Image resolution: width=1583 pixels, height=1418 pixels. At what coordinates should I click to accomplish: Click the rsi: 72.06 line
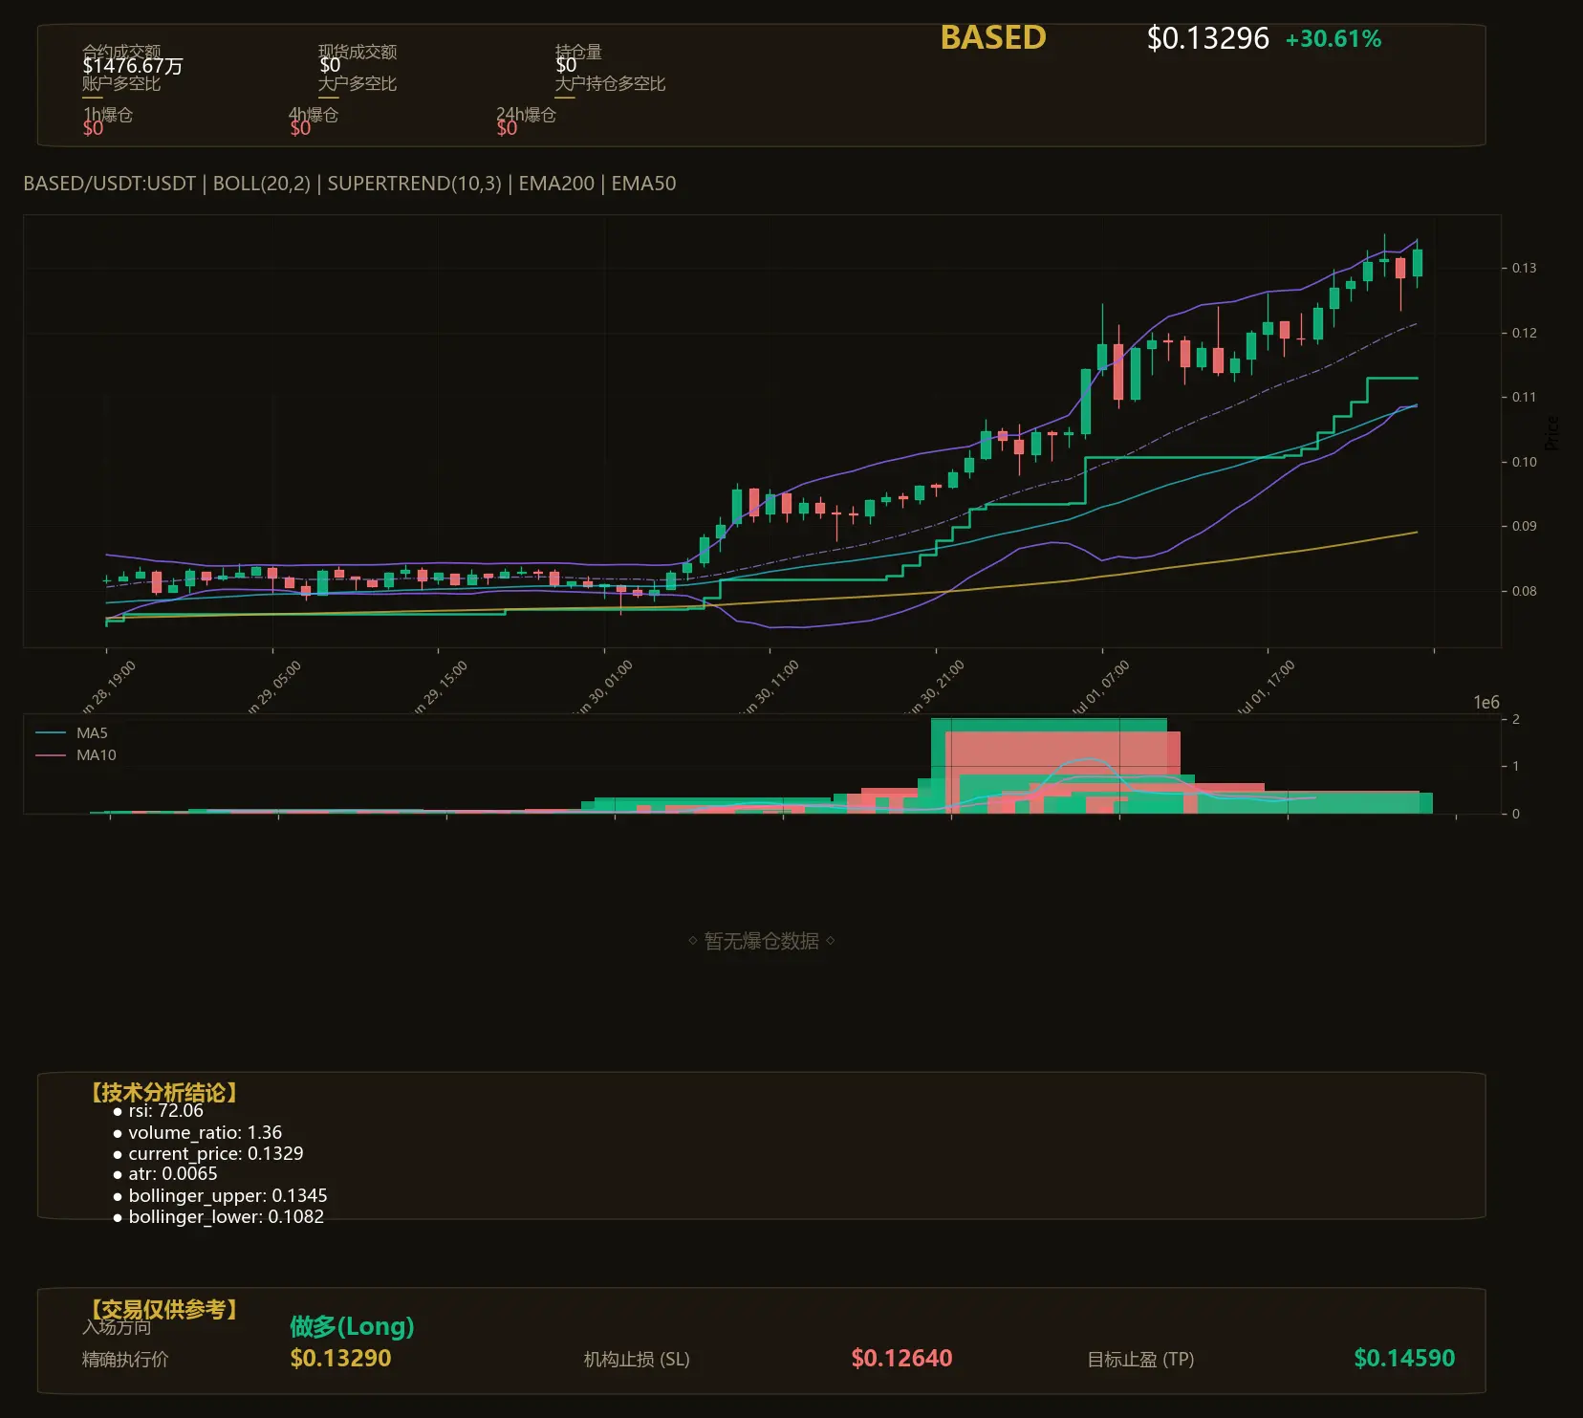coord(158,1111)
